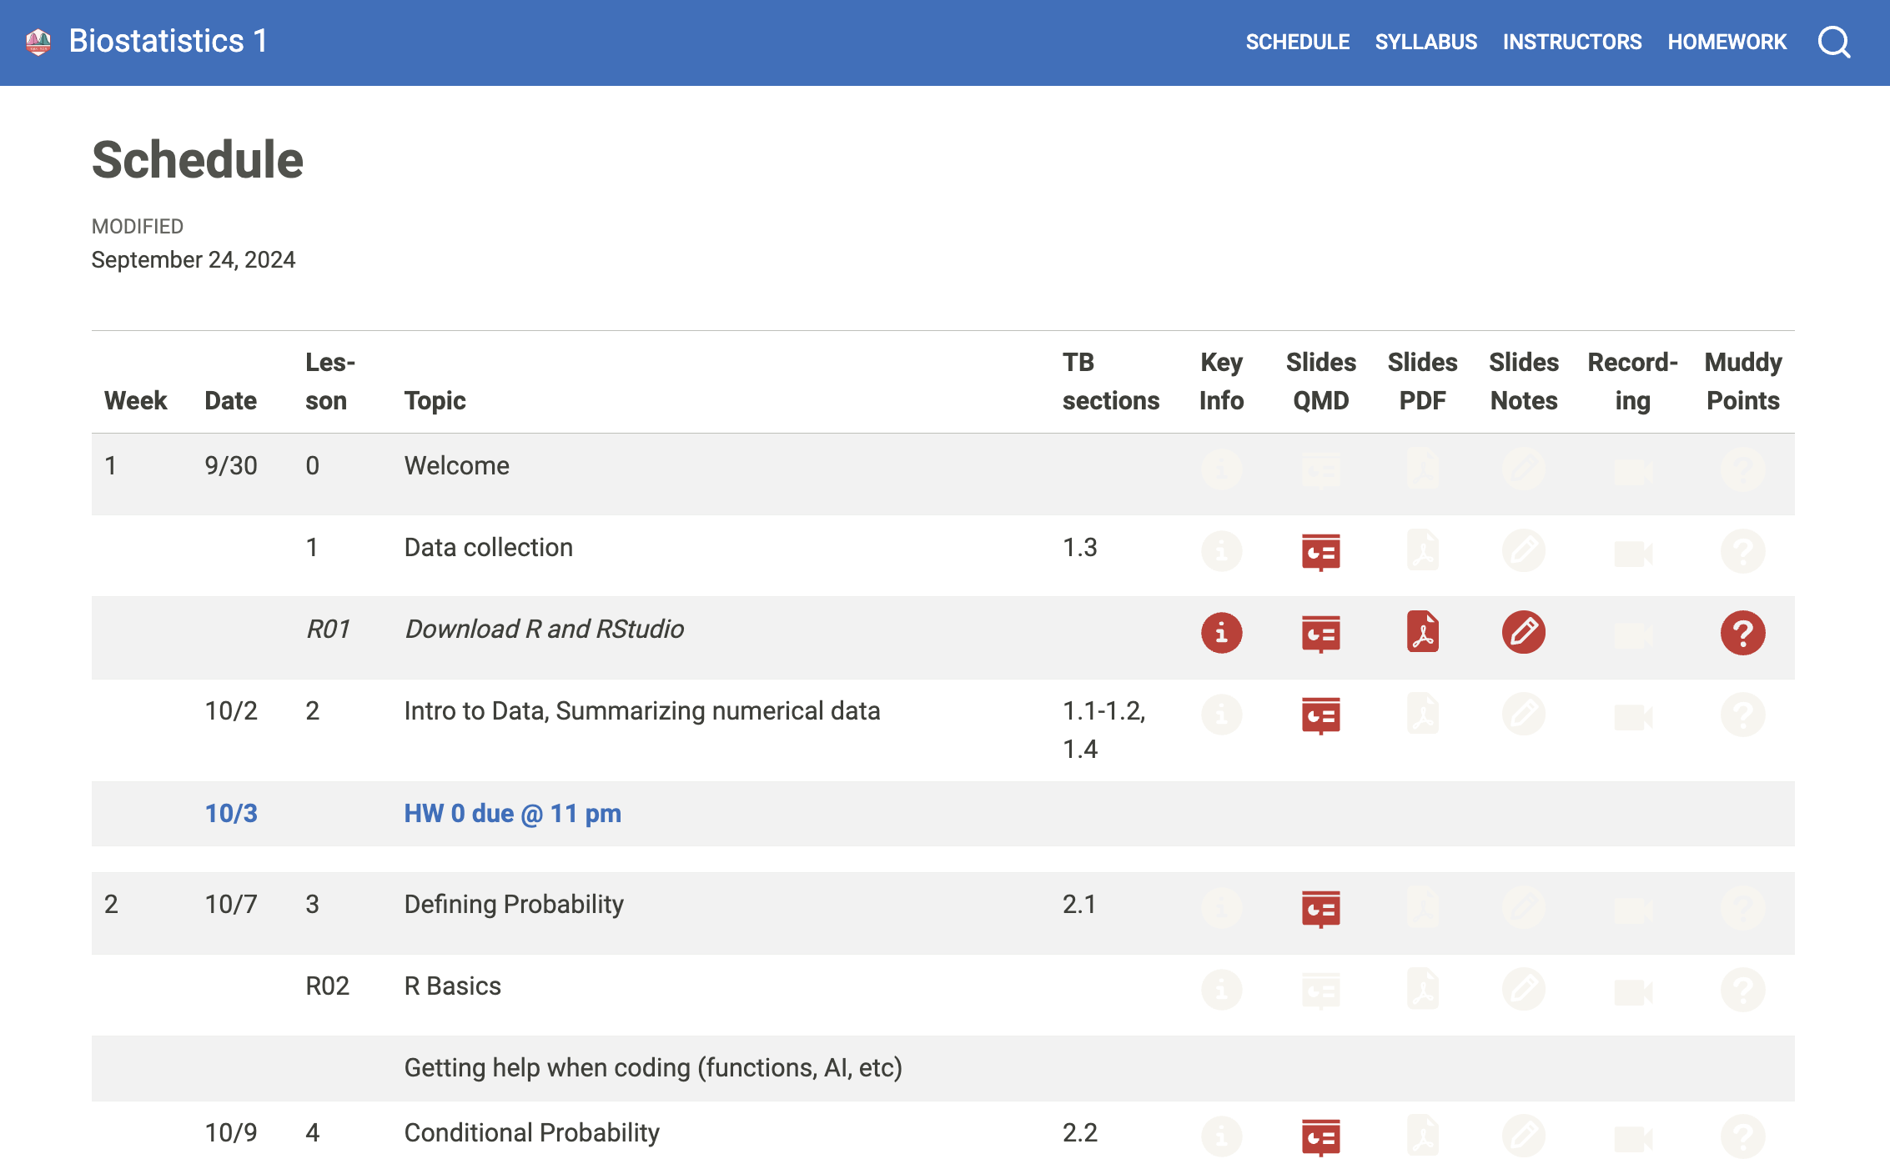Viewport: 1890px width, 1164px height.
Task: Navigate to Instructors page
Action: [x=1571, y=42]
